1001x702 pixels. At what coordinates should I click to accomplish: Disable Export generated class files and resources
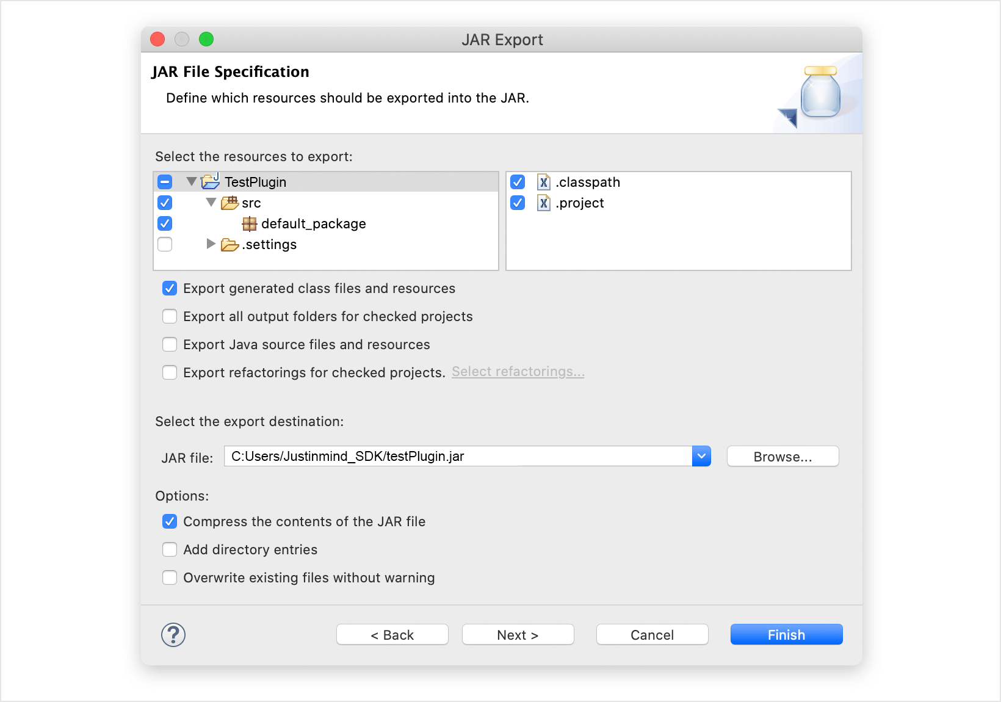point(170,288)
